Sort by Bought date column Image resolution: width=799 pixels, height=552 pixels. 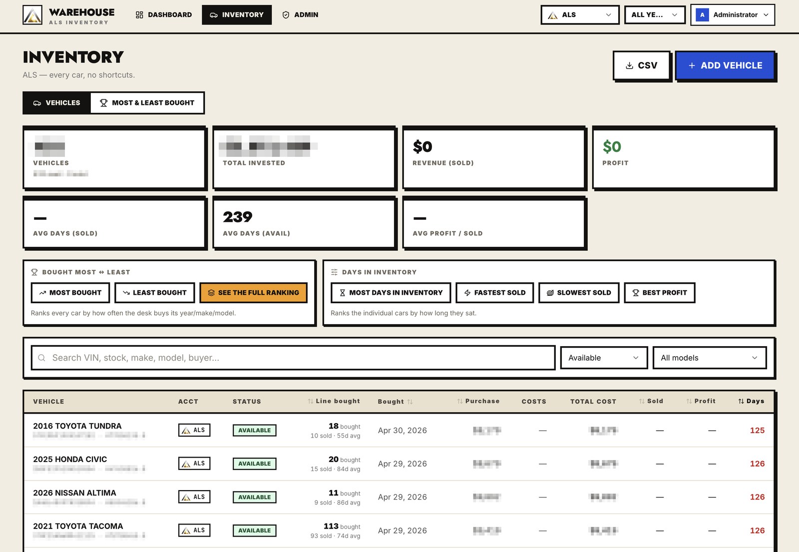coord(395,402)
